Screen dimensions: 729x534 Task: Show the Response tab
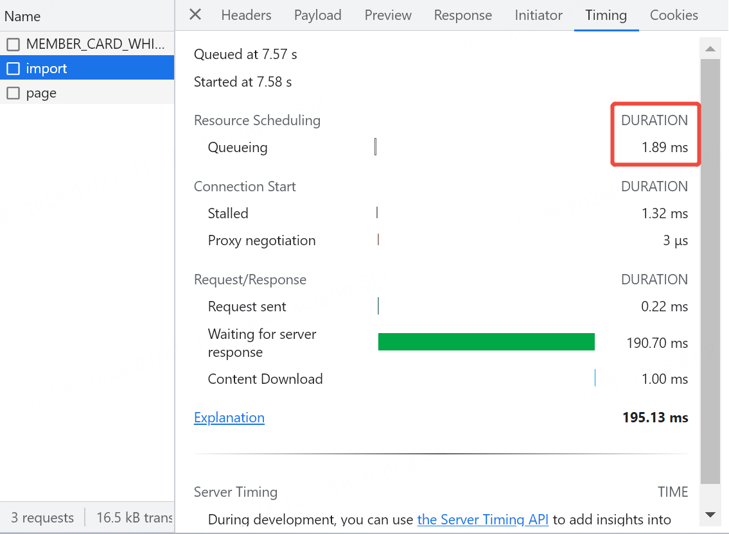462,15
